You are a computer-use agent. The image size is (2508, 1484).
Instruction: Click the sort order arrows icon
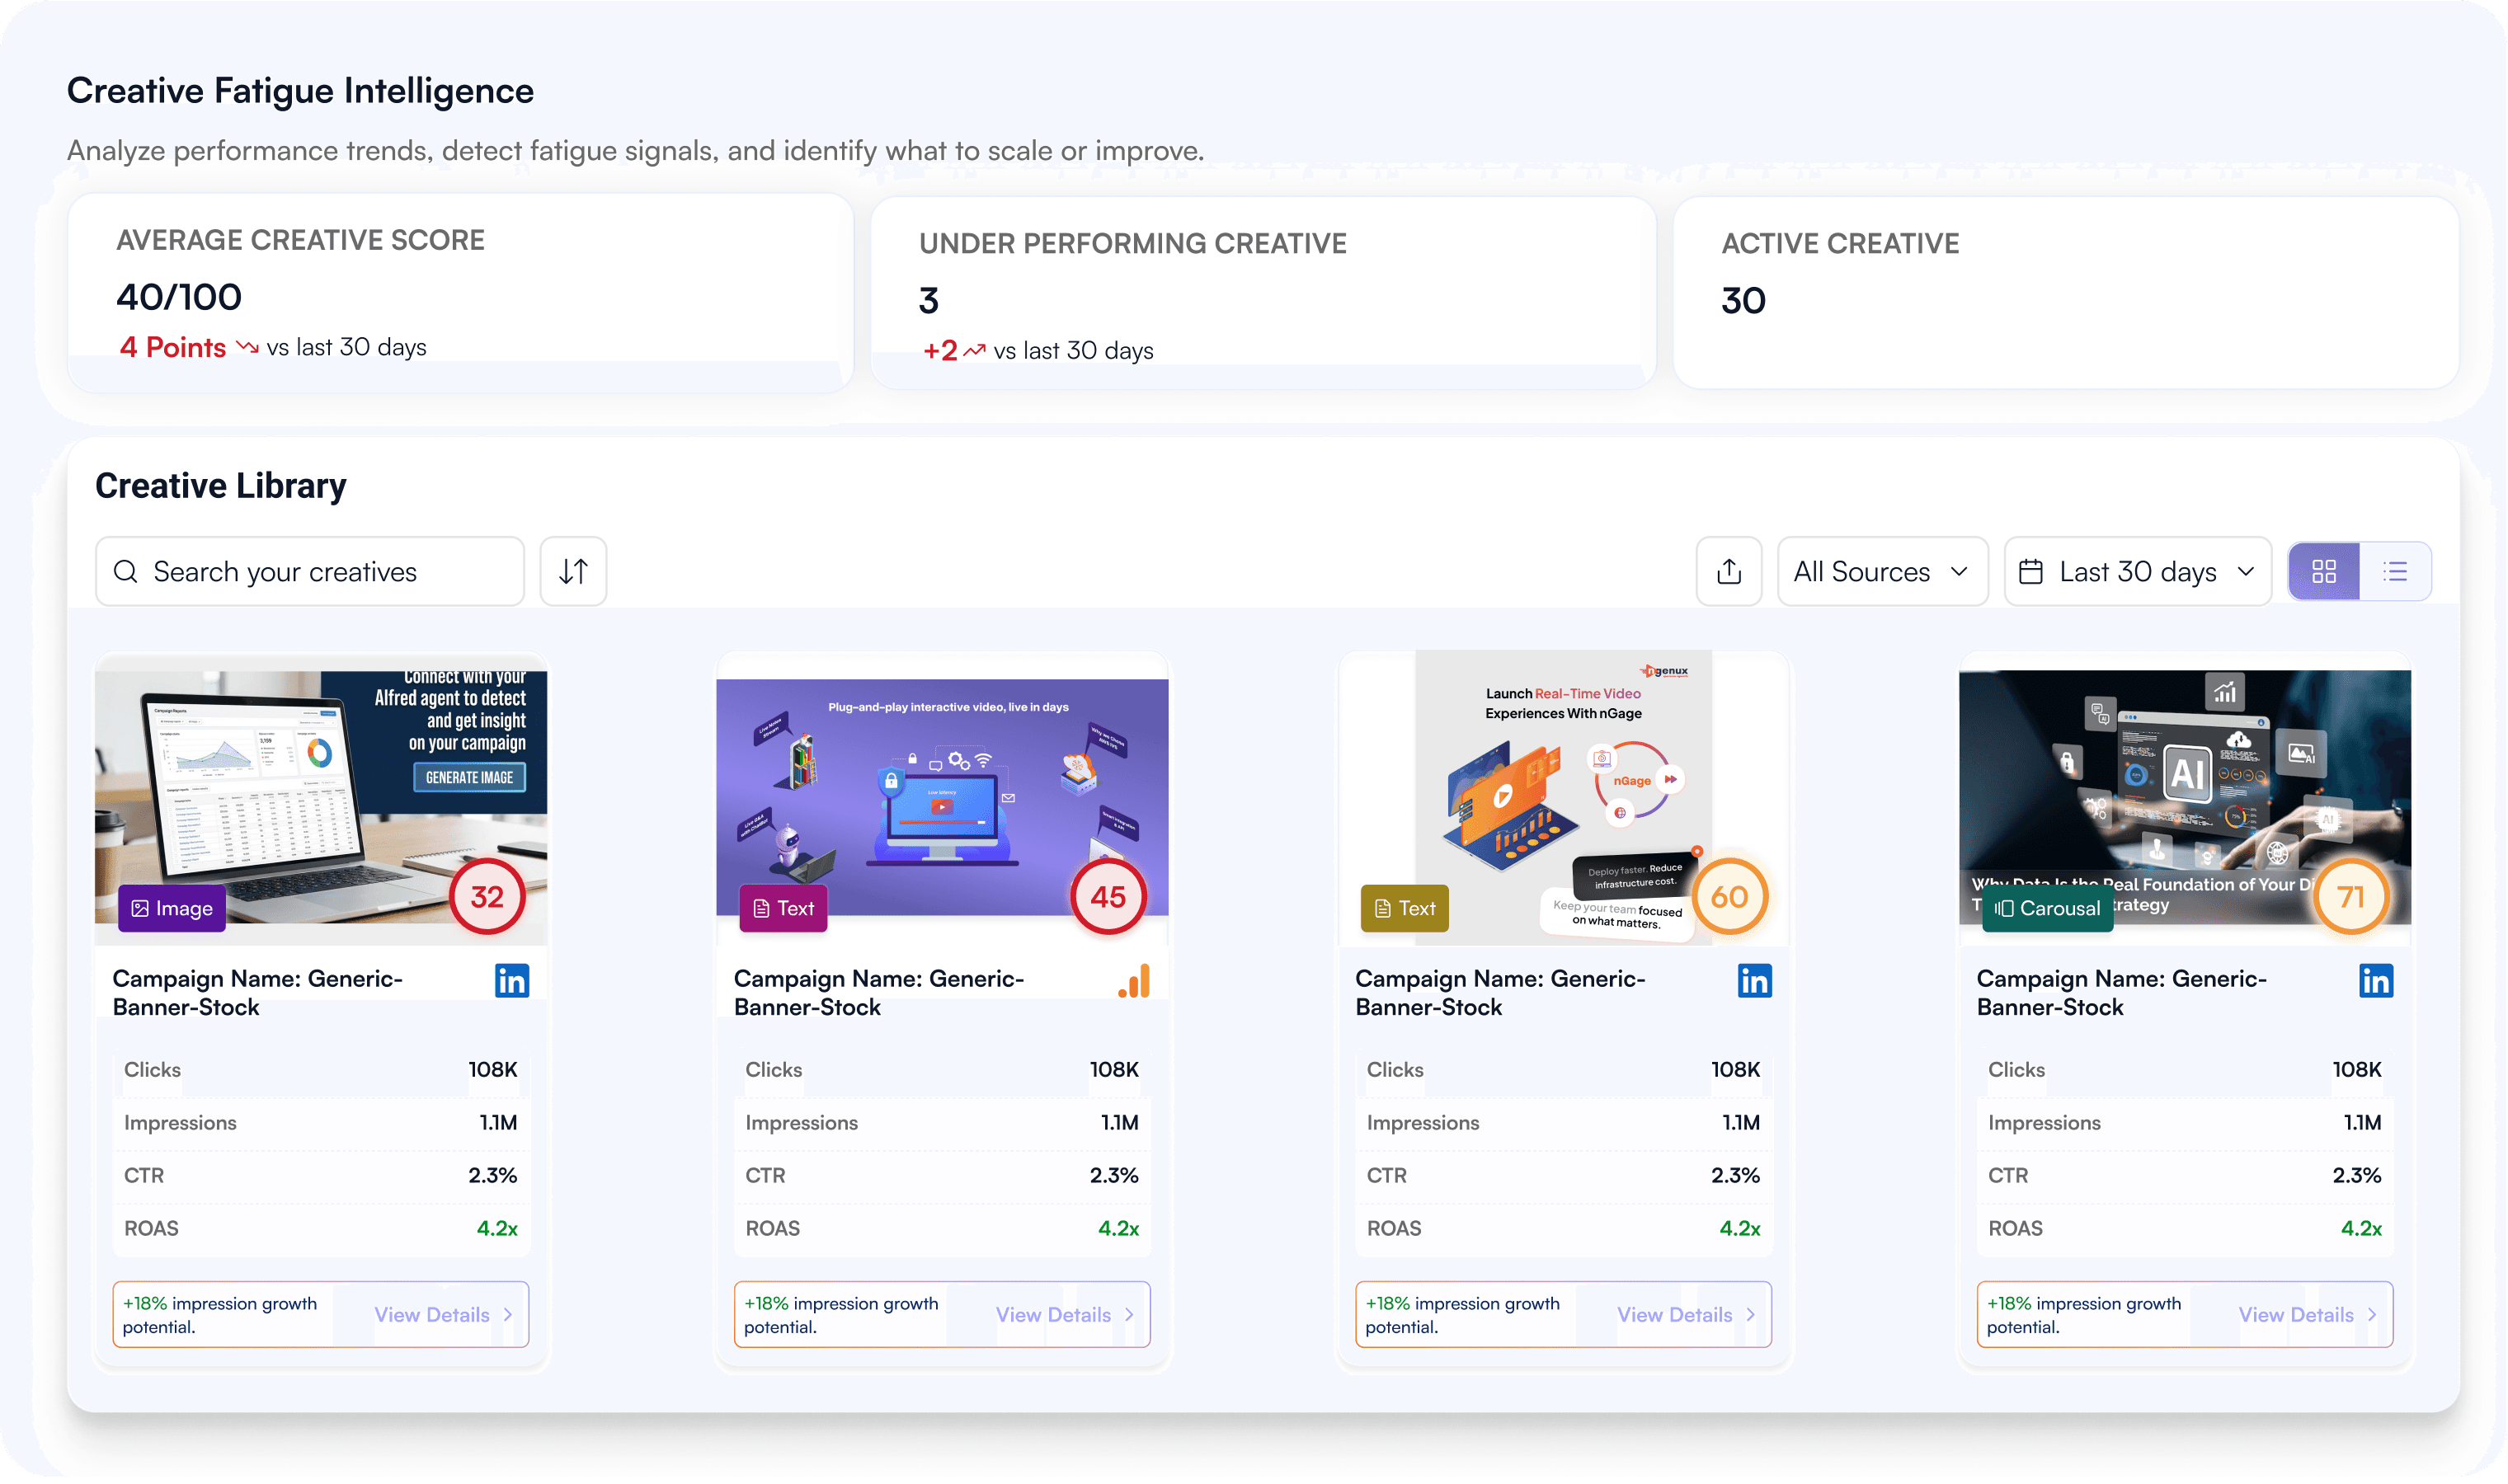(573, 571)
